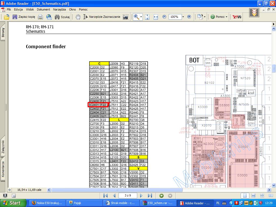Select the Hand tool
This screenshot has width=276, height=207.
(x=78, y=17)
